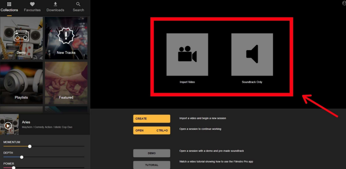Click the 'Soundtrack Only' label
Screen dimensions: 346x169
click(252, 82)
